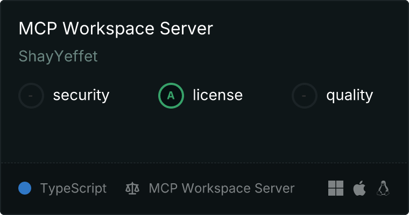Click the Windows platform icon
Viewport: 409px width, 215px height.
click(336, 188)
